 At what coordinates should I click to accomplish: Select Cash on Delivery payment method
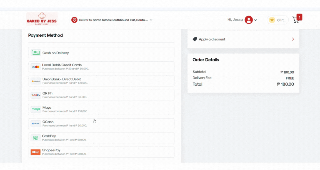point(101,53)
